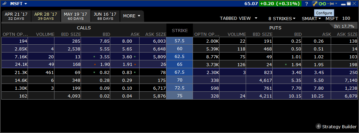The height and width of the screenshot is (133, 359).
Task: Select the JUN 16 '17 expiry tab
Action: 105,16
